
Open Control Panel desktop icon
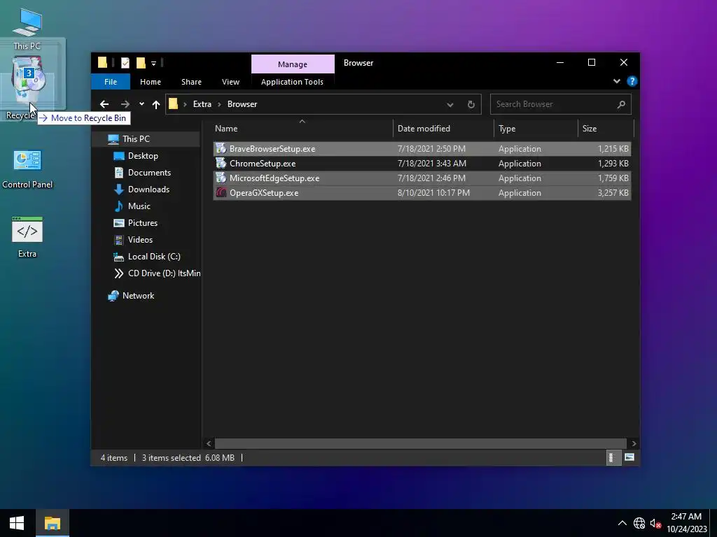point(27,168)
